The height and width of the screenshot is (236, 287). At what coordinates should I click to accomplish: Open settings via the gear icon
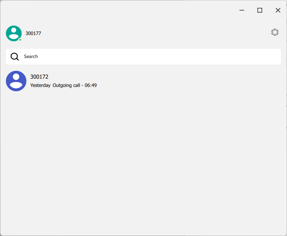[x=275, y=32]
